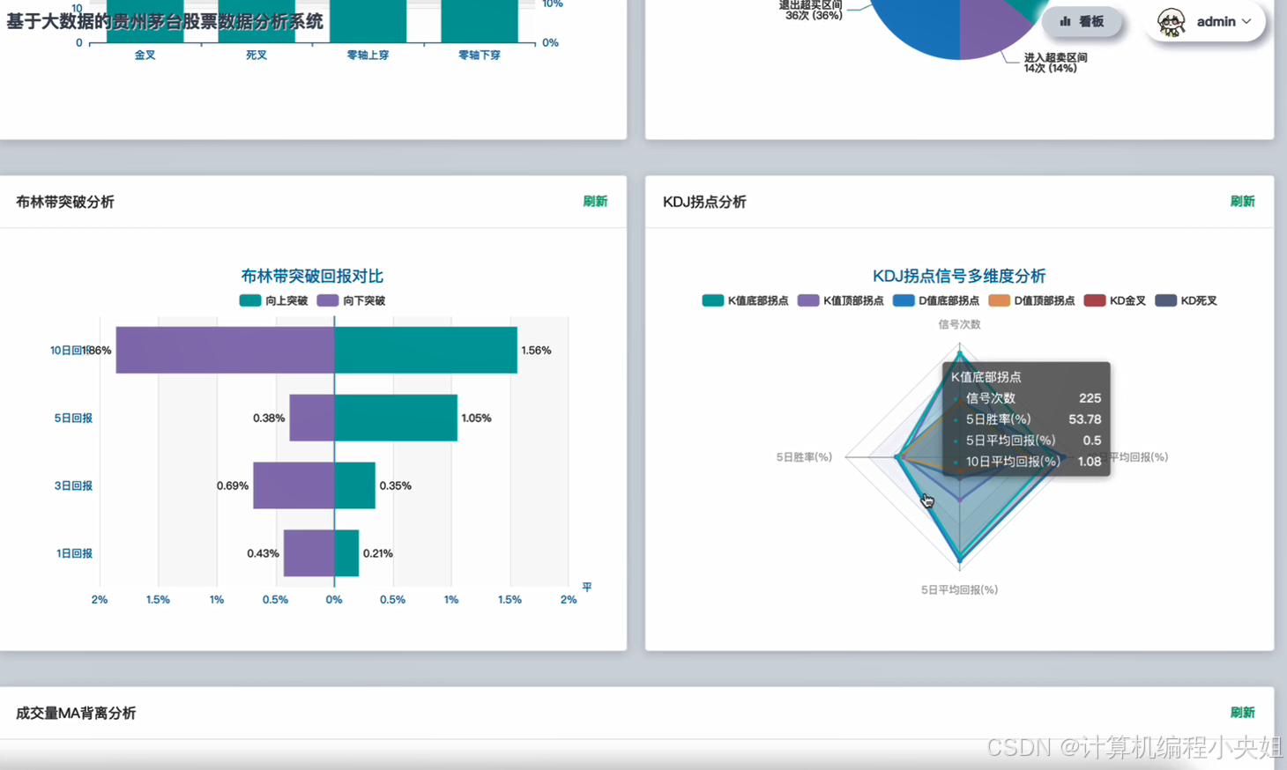Toggle KD死叉 legend series
1287x770 pixels.
pos(1186,300)
